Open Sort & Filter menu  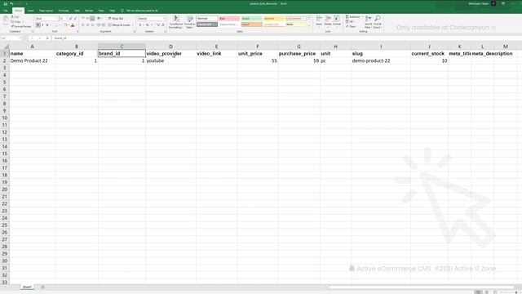(368, 22)
